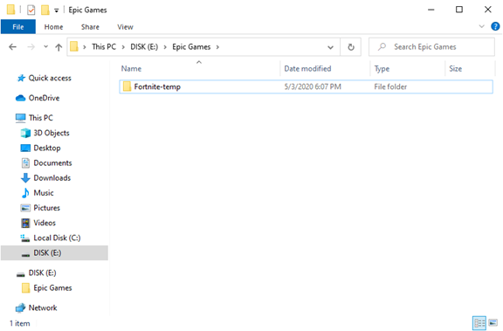503x331 pixels.
Task: Click the Back navigation arrow
Action: pos(12,47)
